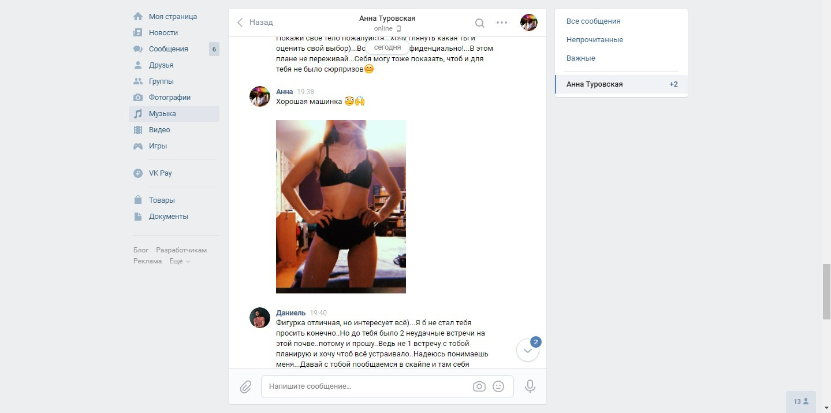Click the Разработчикам footer link
This screenshot has height=413, width=831.
click(x=181, y=250)
